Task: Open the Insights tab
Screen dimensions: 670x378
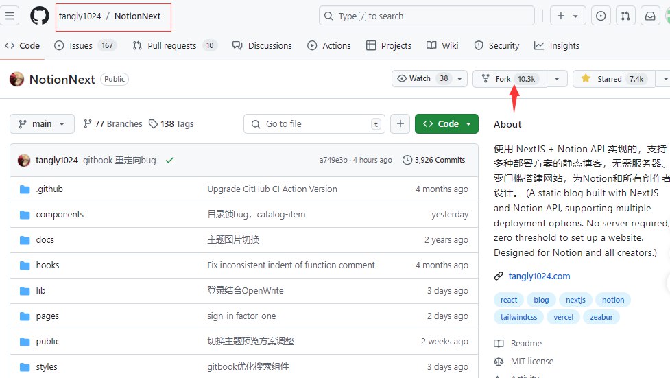Action: [x=557, y=45]
